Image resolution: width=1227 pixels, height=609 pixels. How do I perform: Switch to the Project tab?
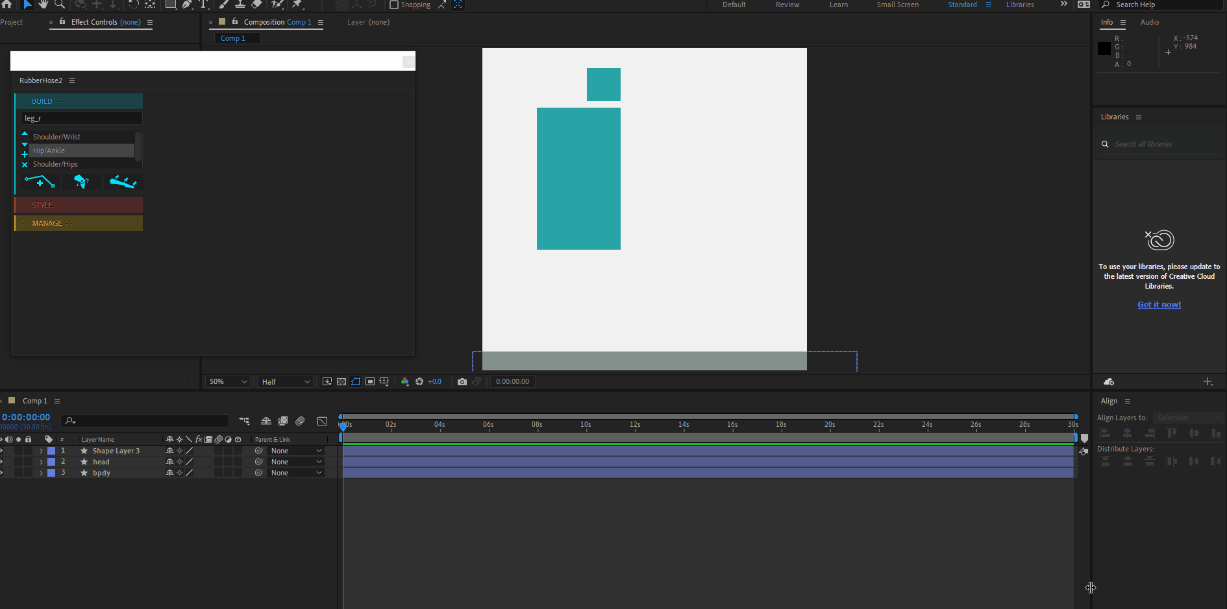pos(11,22)
